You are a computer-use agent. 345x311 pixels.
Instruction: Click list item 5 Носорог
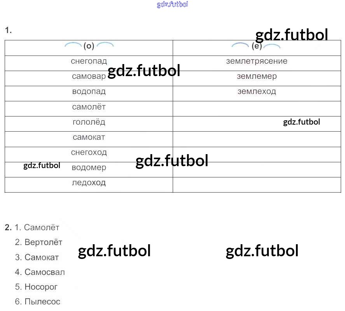36,287
